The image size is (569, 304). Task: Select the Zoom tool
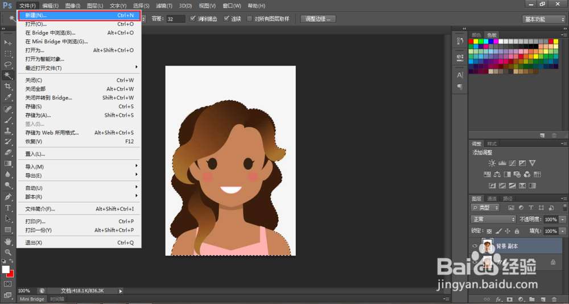pos(7,252)
